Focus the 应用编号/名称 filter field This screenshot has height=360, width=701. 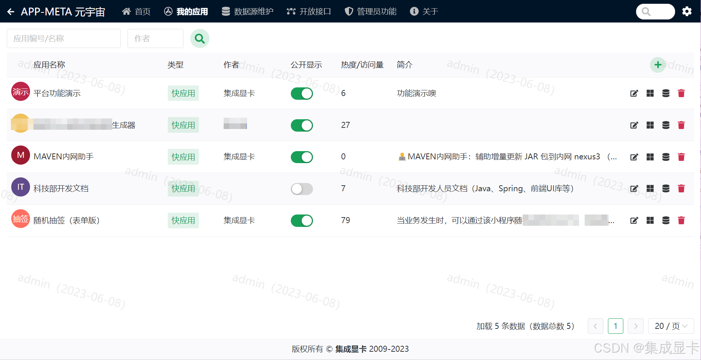(64, 38)
